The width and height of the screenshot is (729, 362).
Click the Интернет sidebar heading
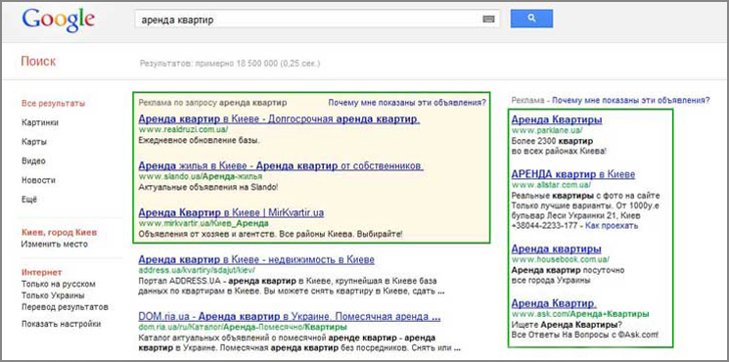[41, 272]
